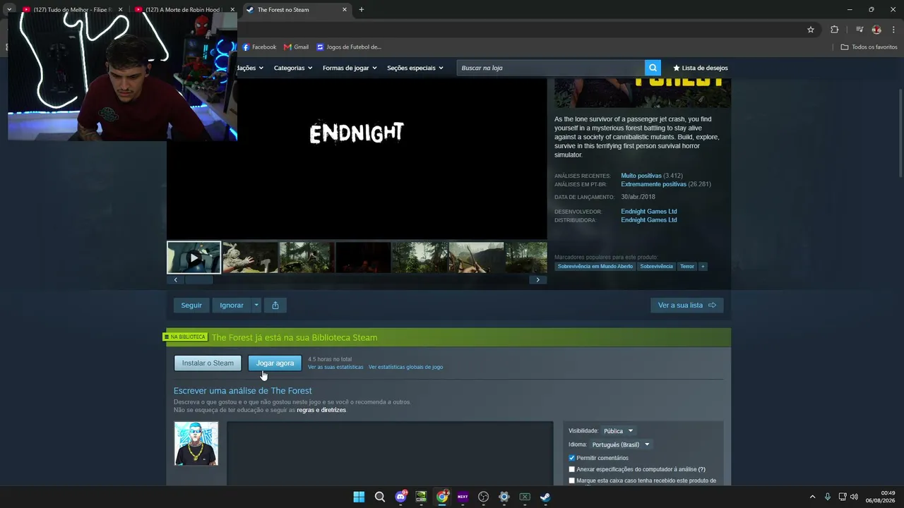This screenshot has width=904, height=508.
Task: Open OBS Studio from the taskbar
Action: pyautogui.click(x=483, y=497)
